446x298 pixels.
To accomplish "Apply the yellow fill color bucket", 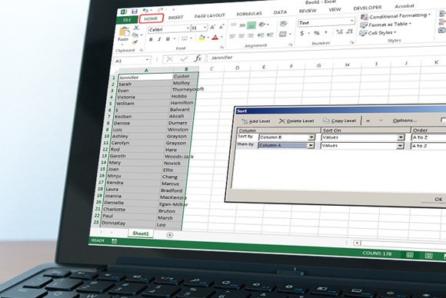I will tap(201, 38).
